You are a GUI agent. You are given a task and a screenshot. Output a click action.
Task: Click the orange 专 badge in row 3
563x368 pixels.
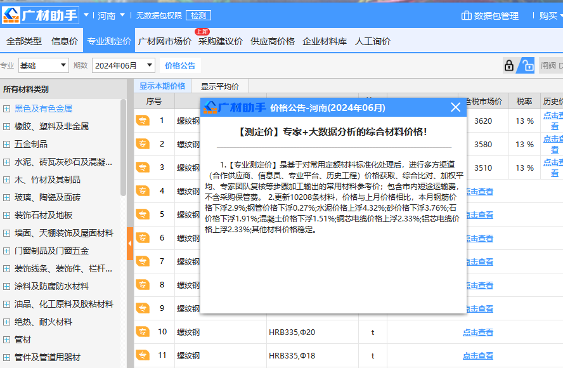tap(143, 168)
